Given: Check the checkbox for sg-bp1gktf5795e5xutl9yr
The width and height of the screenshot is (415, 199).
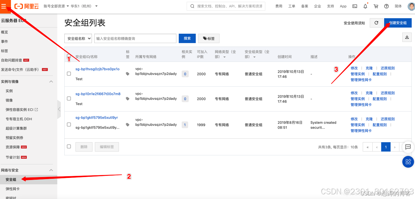Looking at the screenshot, I should (x=69, y=125).
